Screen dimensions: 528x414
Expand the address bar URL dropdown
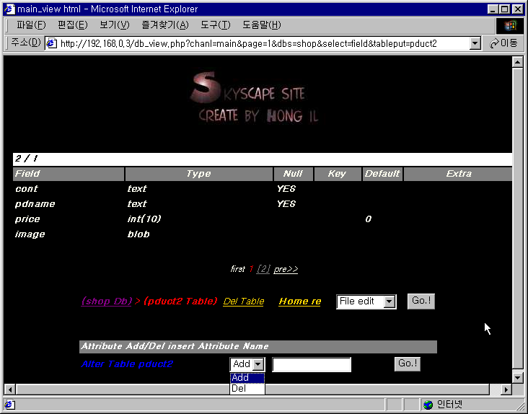click(x=475, y=43)
